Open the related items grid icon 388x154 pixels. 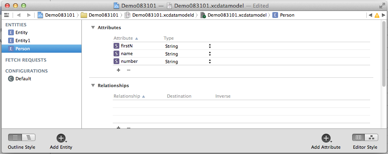[x=7, y=15]
